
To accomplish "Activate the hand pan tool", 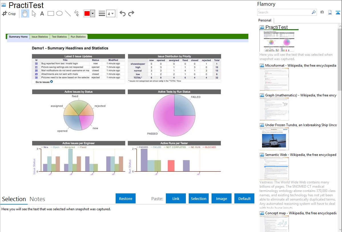I will [25, 13].
